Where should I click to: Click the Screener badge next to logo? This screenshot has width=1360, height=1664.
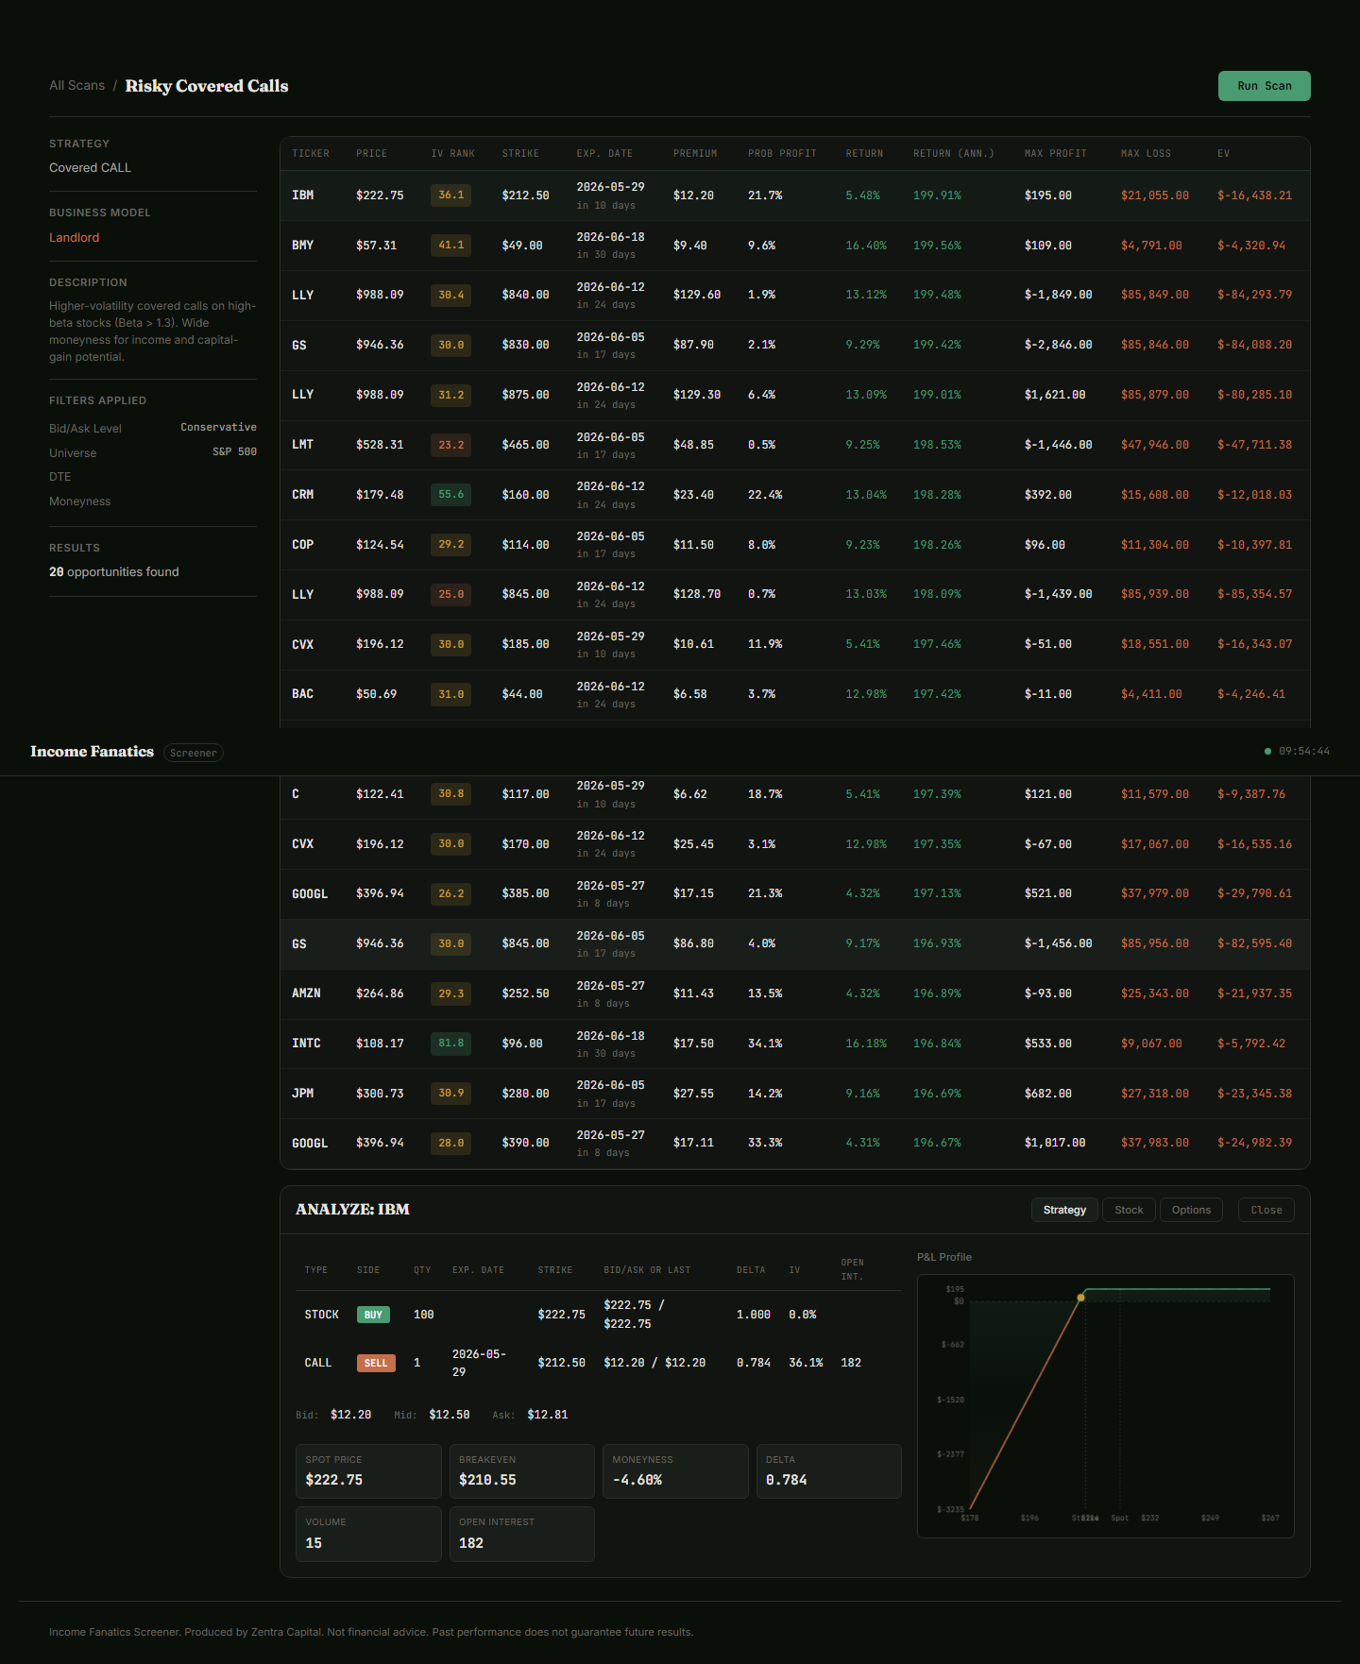coord(194,753)
